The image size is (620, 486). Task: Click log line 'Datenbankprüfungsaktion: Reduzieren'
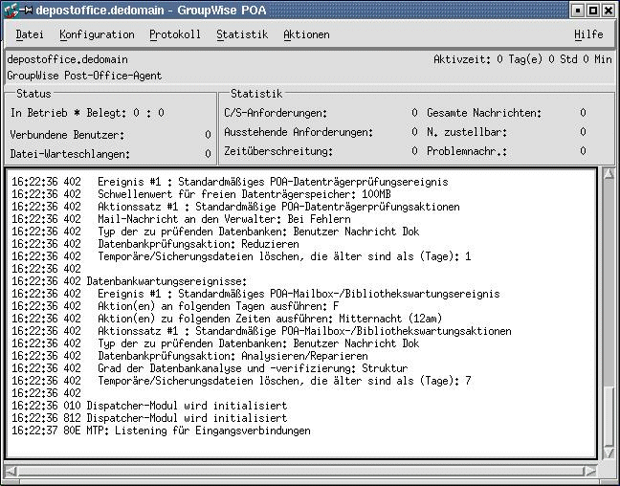click(x=155, y=244)
